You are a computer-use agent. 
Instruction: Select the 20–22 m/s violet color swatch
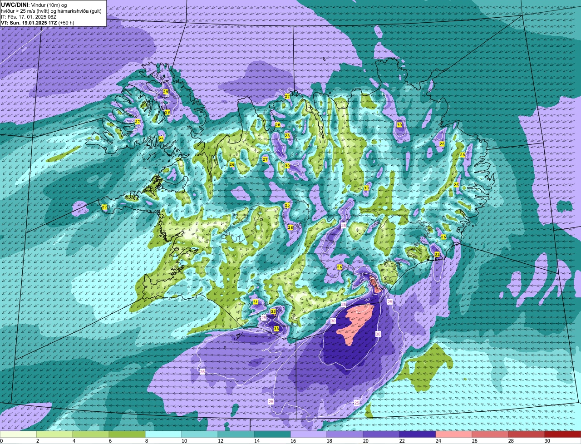coord(381,434)
